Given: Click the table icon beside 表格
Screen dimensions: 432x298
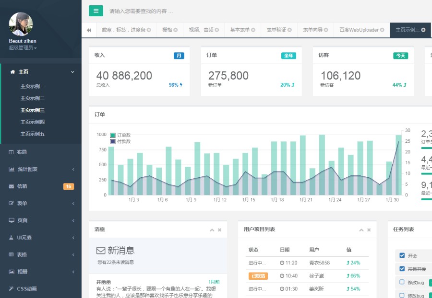Looking at the screenshot, I should 11,254.
